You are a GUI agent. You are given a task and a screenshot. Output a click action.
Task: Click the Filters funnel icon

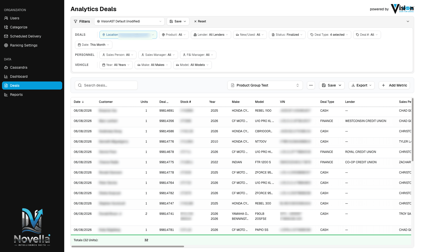tap(76, 21)
